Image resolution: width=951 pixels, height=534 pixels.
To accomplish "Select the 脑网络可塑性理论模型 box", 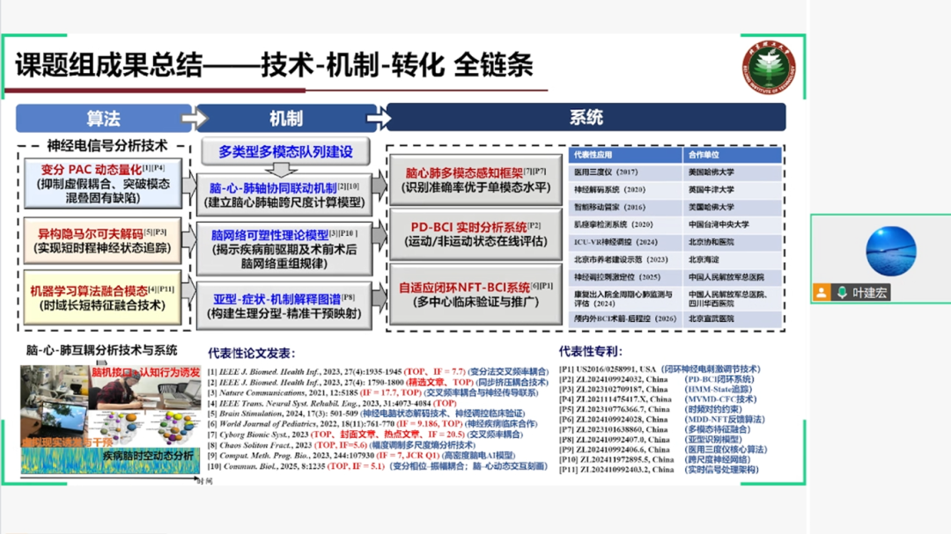I will coord(284,248).
